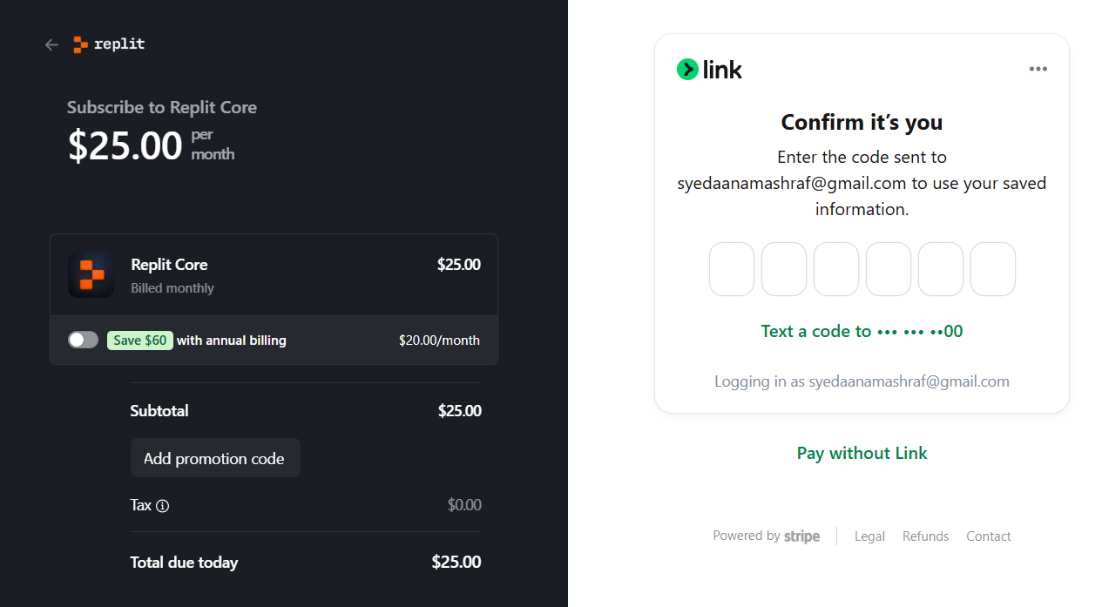Open the Refunds link
Screen dimensions: 1102x607
(925, 536)
